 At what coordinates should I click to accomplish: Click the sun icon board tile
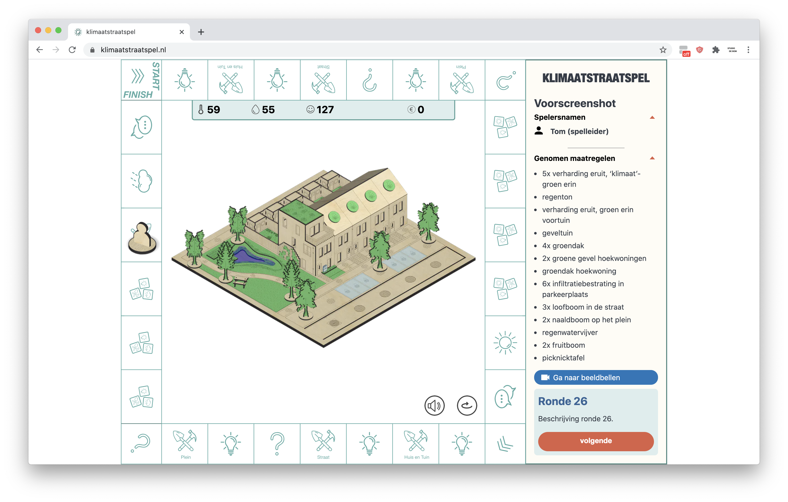(505, 343)
